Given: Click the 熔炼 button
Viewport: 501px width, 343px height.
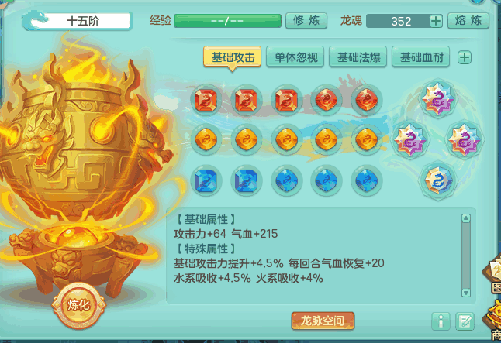Looking at the screenshot, I should (468, 21).
